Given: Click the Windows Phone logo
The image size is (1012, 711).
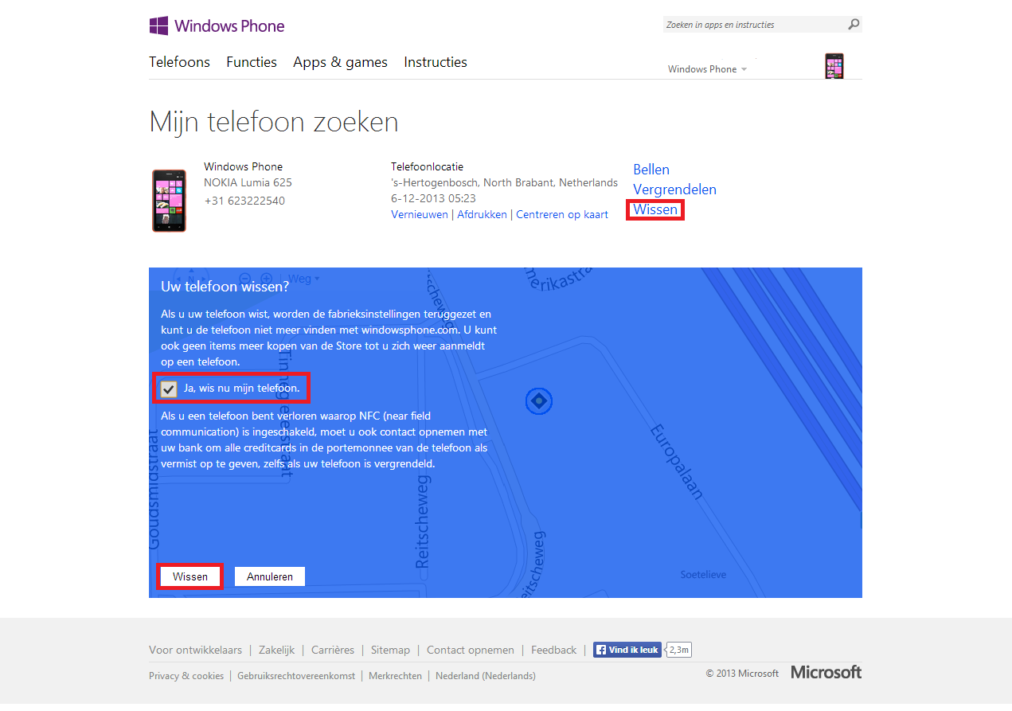Looking at the screenshot, I should [x=217, y=25].
